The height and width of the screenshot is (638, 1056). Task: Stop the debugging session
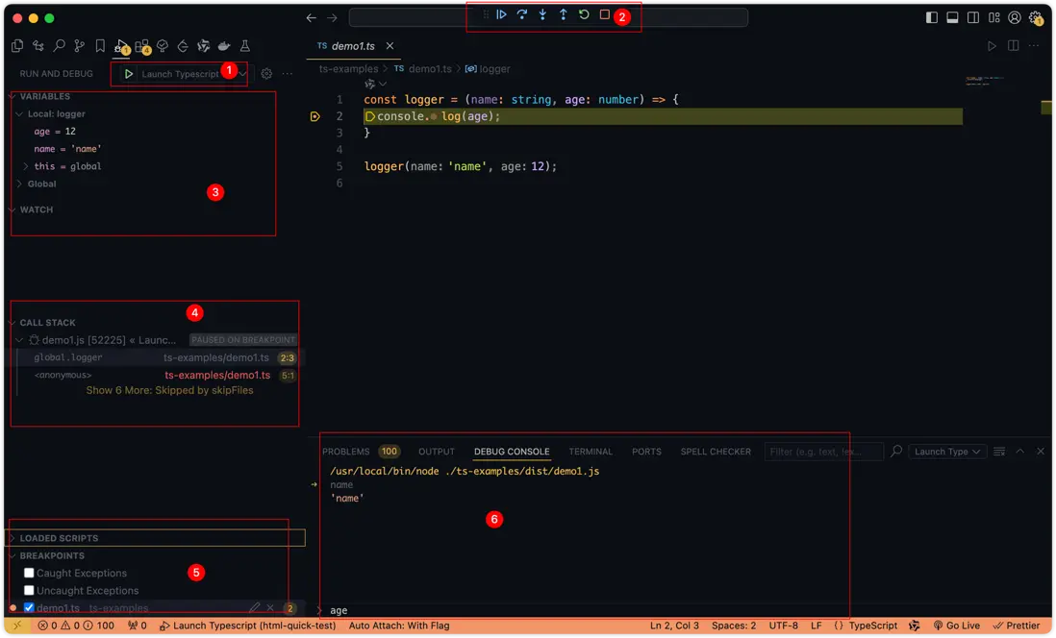(x=605, y=15)
